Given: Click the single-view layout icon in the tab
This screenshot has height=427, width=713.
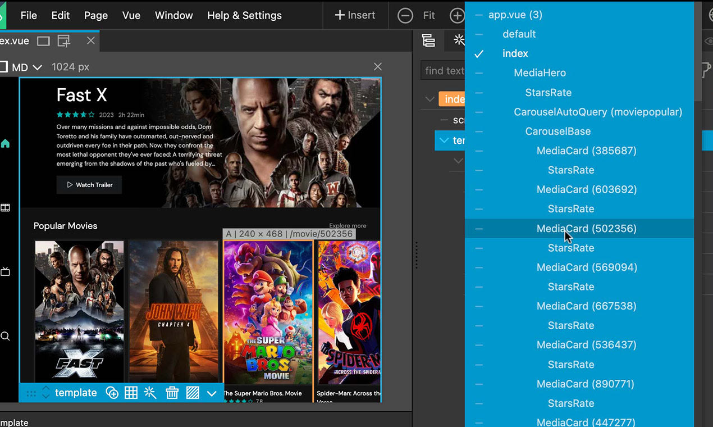Looking at the screenshot, I should (x=43, y=41).
